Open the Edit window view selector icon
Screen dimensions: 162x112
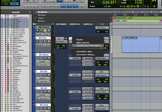tap(35, 24)
